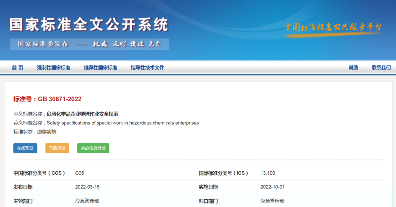Click the 国家标准委发布 slogan banner
396x207 pixels.
[89, 44]
